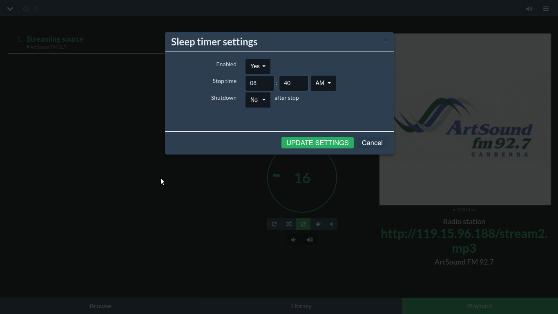
Task: Open the alarm clock icon in top bar
Action: (26, 9)
